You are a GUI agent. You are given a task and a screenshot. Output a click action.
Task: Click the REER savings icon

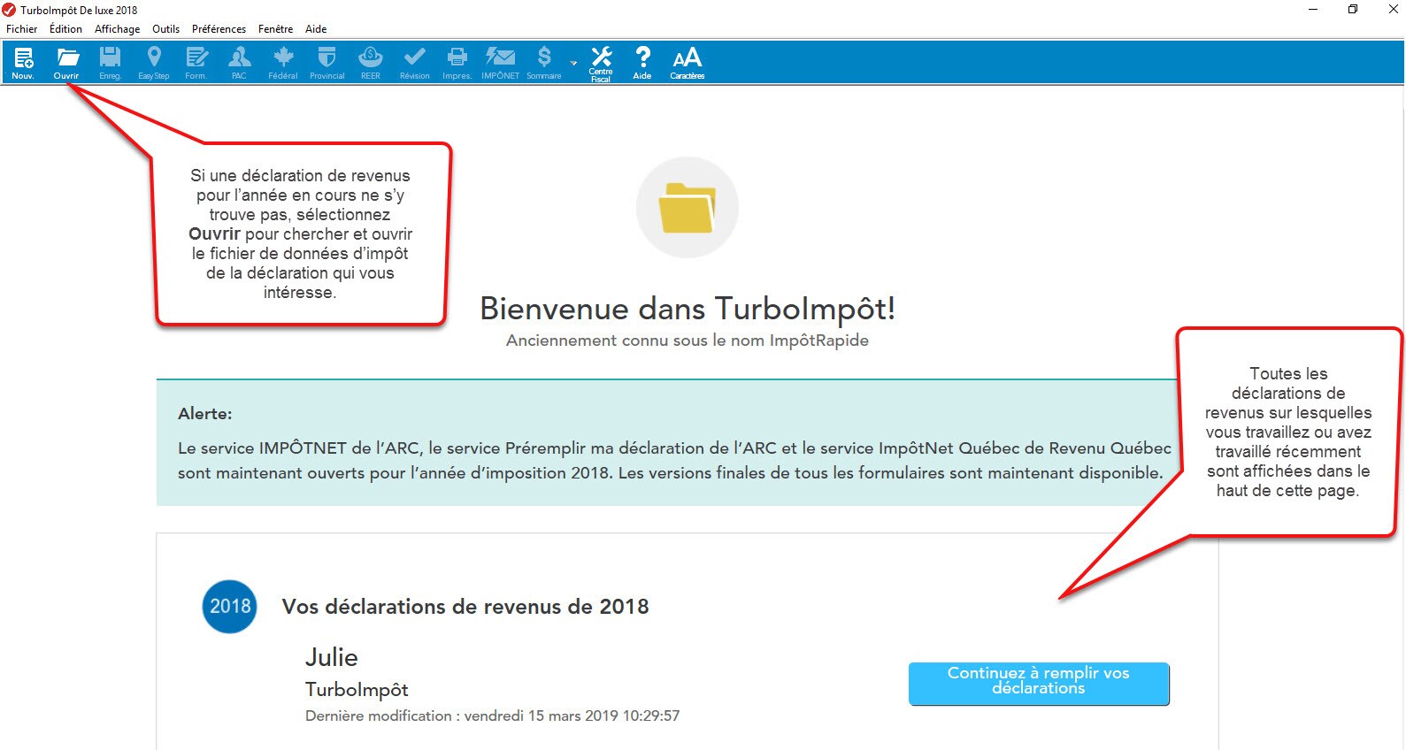tap(370, 63)
